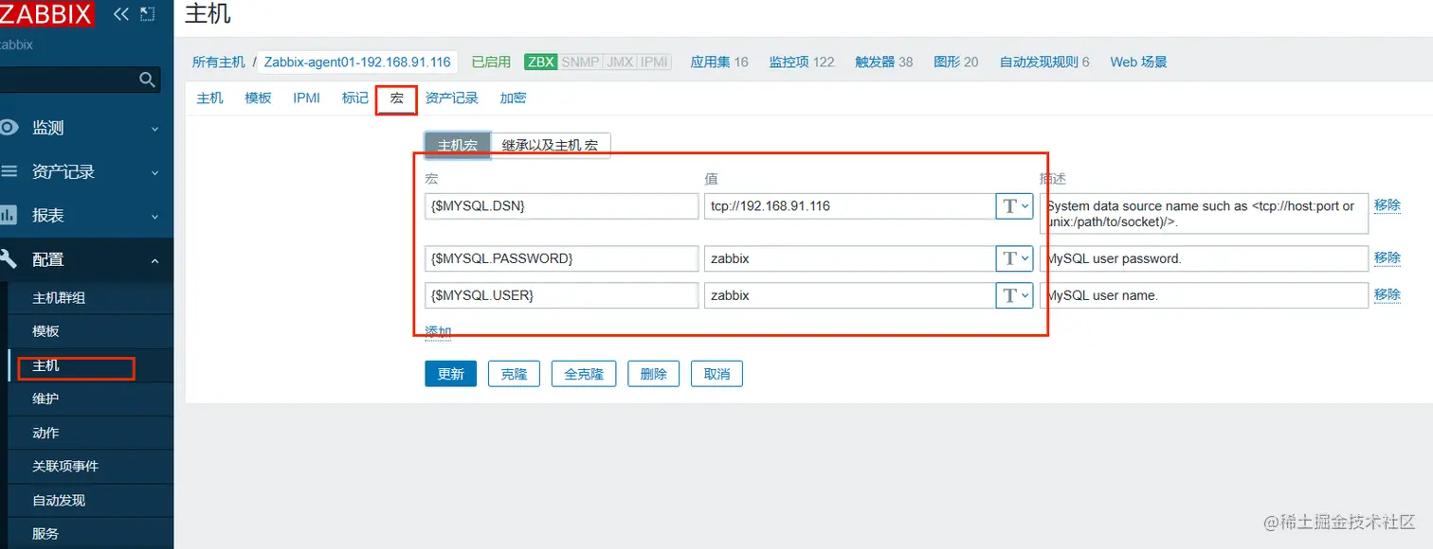Expand the 资产记录 menu chevron
The width and height of the screenshot is (1433, 549).
click(x=155, y=173)
